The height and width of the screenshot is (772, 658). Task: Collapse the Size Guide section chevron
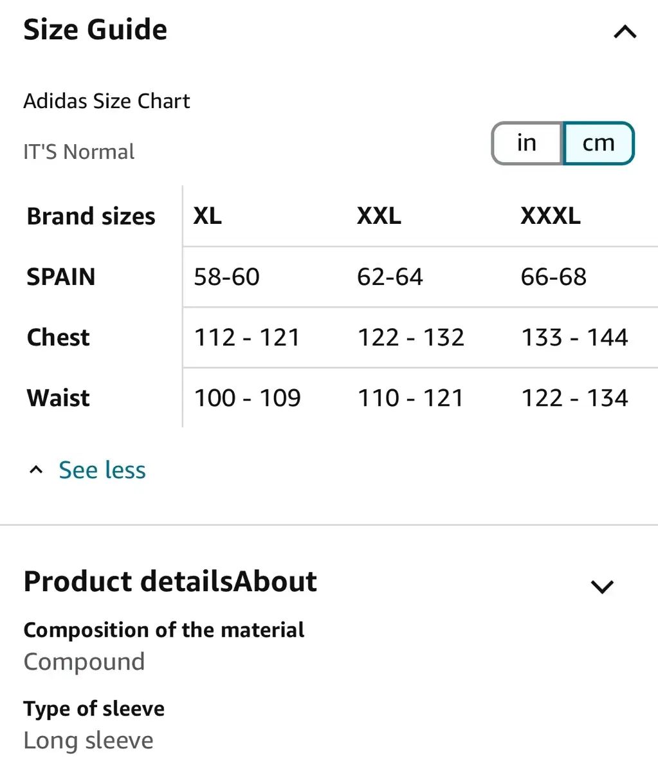click(625, 32)
